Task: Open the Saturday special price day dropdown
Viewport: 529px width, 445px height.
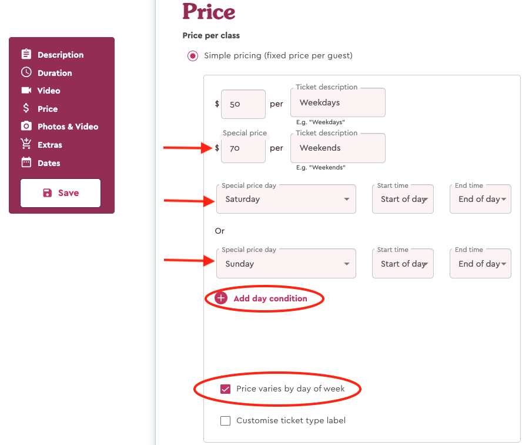Action: point(286,199)
